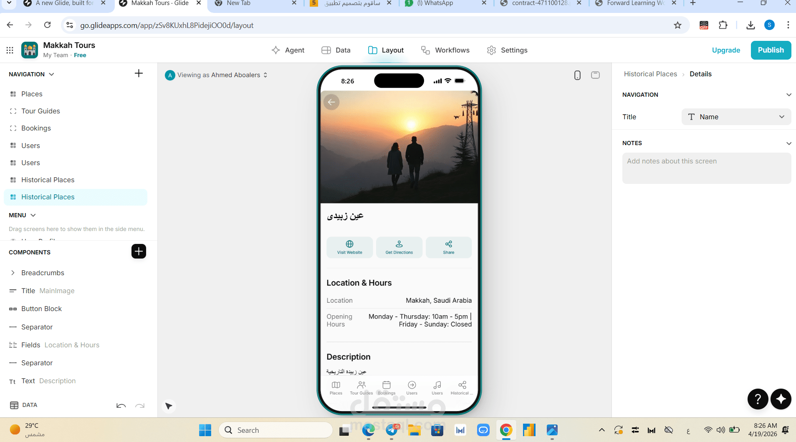
Task: Open Places tab in phone bottom bar
Action: coord(336,387)
